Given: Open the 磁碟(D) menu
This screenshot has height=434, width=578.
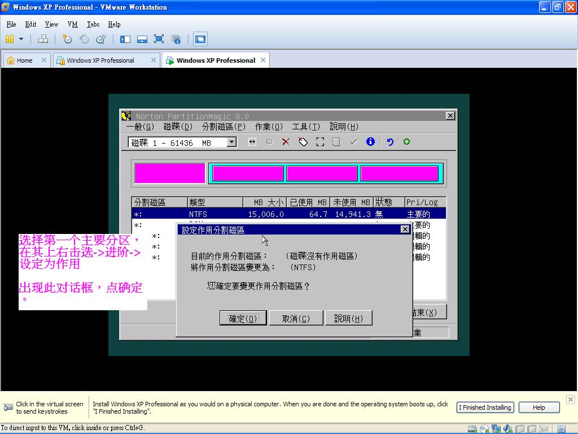Looking at the screenshot, I should point(178,127).
